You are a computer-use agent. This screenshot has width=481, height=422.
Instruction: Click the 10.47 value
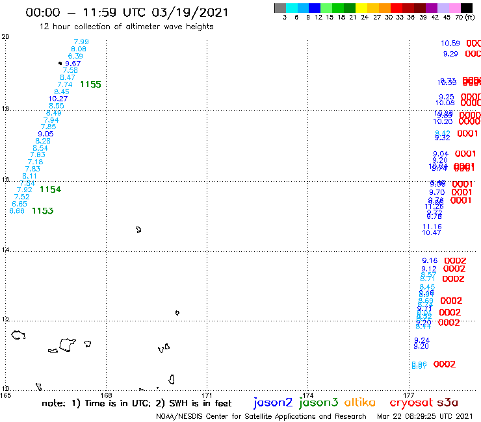point(432,232)
